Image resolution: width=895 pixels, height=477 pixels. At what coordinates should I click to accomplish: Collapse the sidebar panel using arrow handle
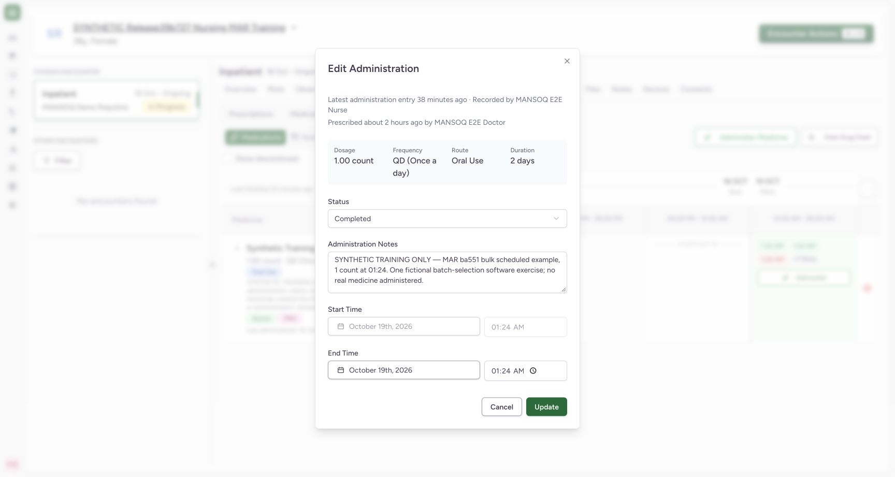click(x=212, y=265)
